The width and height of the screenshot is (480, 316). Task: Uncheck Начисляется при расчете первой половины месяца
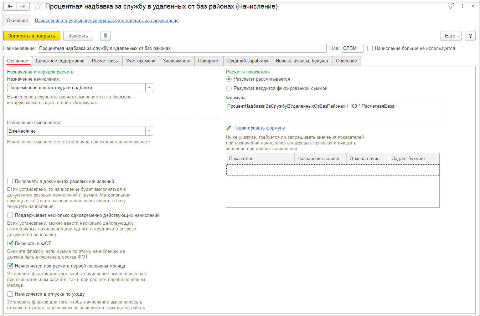[10, 266]
